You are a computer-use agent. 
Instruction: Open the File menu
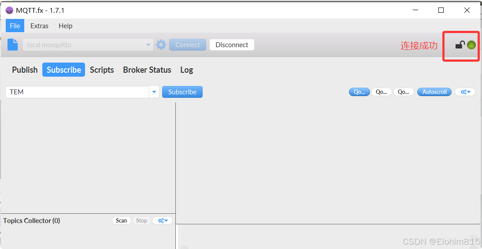(15, 26)
